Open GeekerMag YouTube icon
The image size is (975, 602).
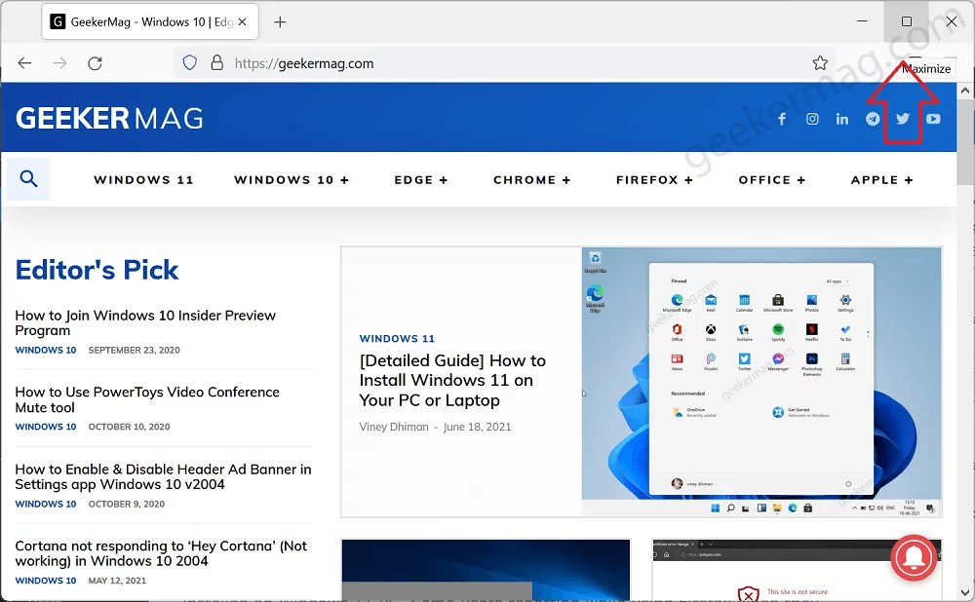(933, 119)
